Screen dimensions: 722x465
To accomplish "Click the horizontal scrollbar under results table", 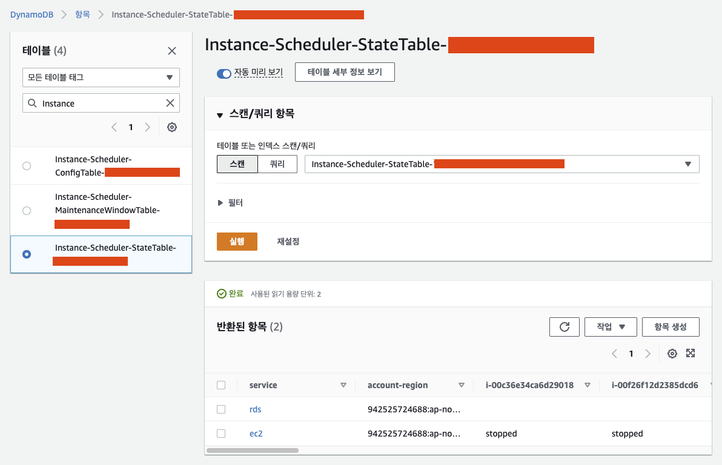I will pyautogui.click(x=253, y=450).
